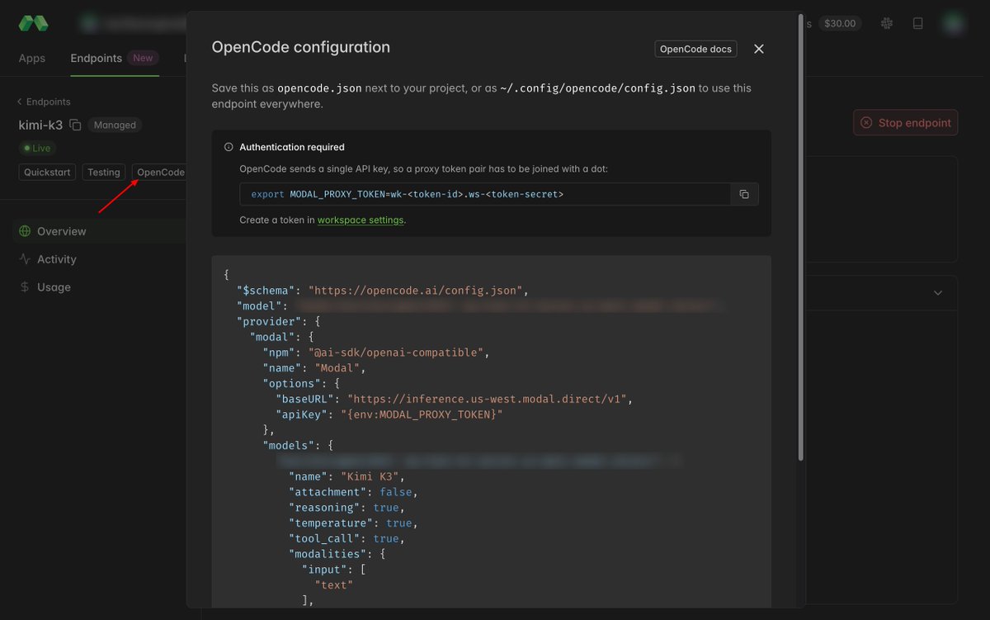Image resolution: width=990 pixels, height=620 pixels.
Task: Follow the workspace settings link
Action: coord(361,220)
